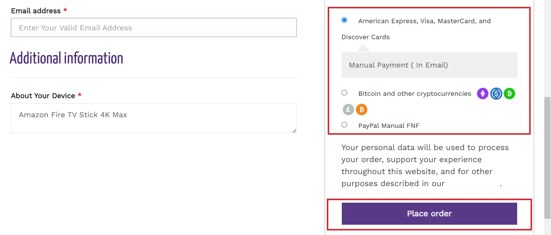Click the Email address field label
This screenshot has height=235, width=551.
click(36, 11)
